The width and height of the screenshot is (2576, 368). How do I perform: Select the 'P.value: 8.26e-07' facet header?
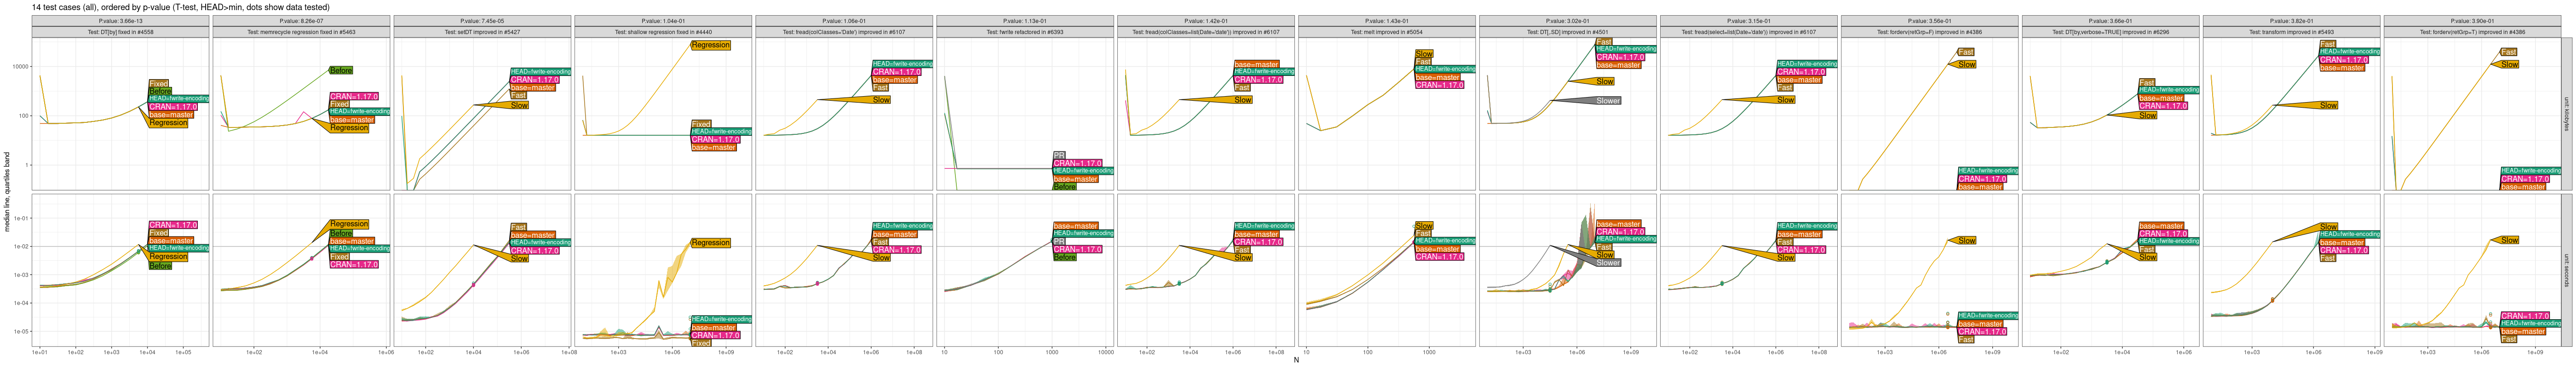[301, 21]
